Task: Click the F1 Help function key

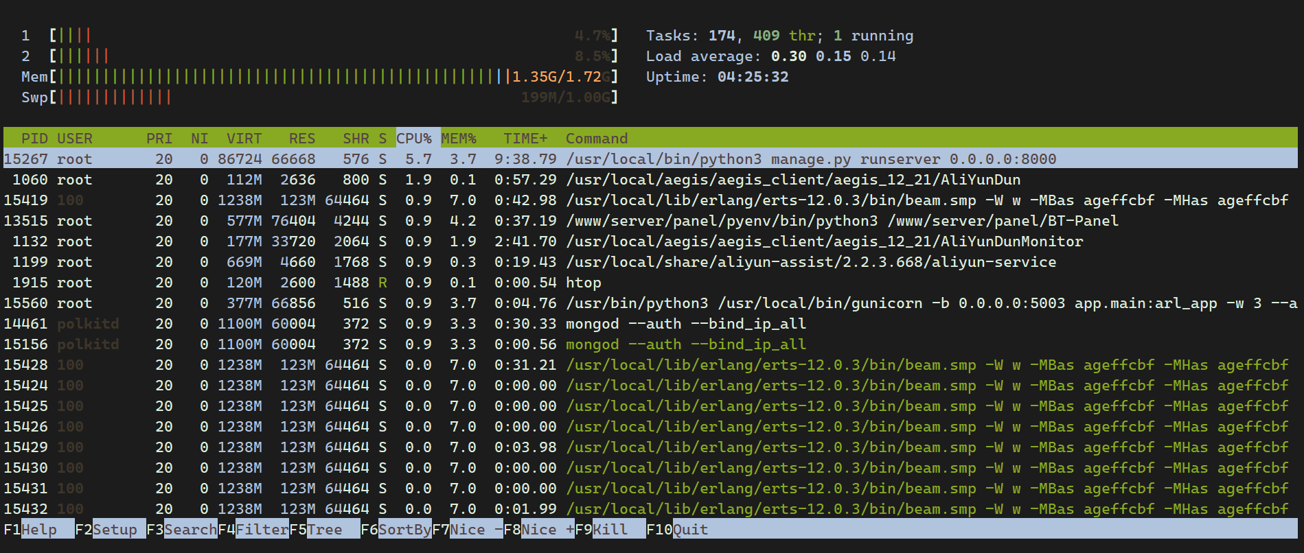Action: click(x=38, y=530)
